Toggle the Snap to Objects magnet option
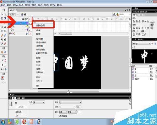 [3, 78]
